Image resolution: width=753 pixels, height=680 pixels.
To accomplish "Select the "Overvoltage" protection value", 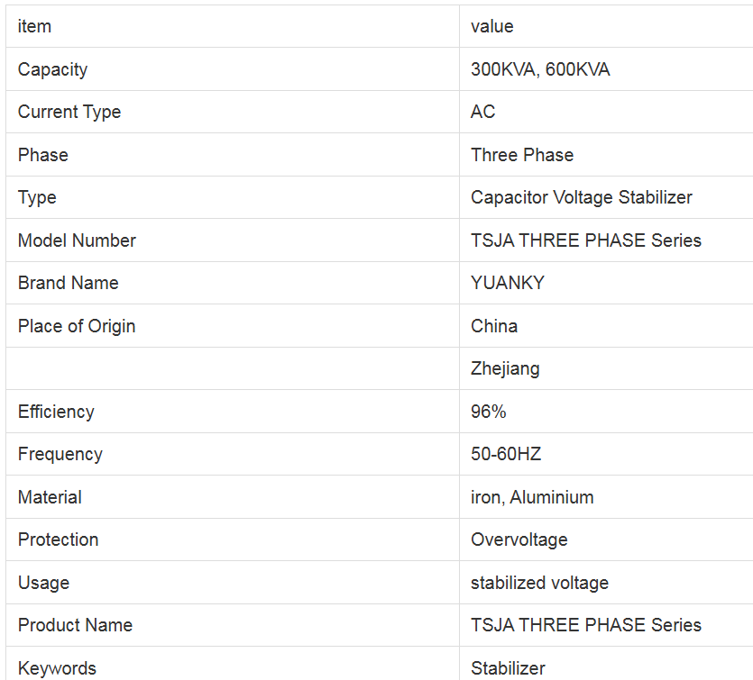I will pos(519,539).
